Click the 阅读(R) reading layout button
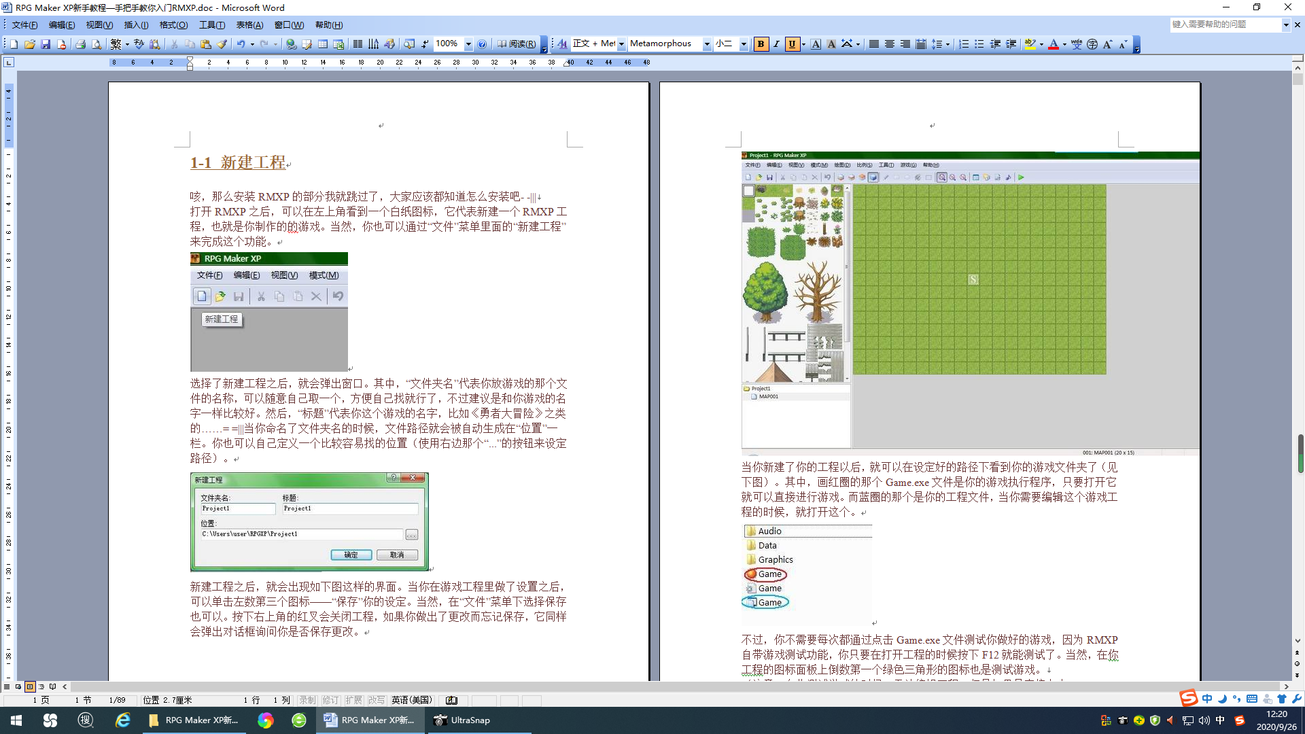The height and width of the screenshot is (734, 1305). point(517,44)
